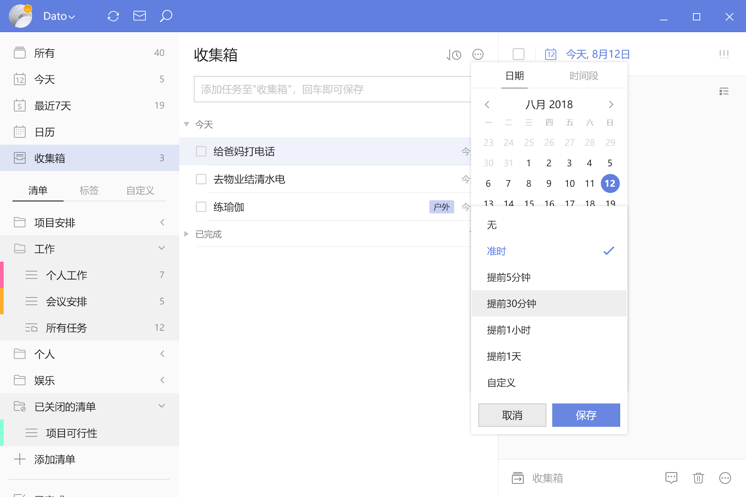Screen dimensions: 746x497
Task: Select day 12 in the calendar
Action: (610, 184)
